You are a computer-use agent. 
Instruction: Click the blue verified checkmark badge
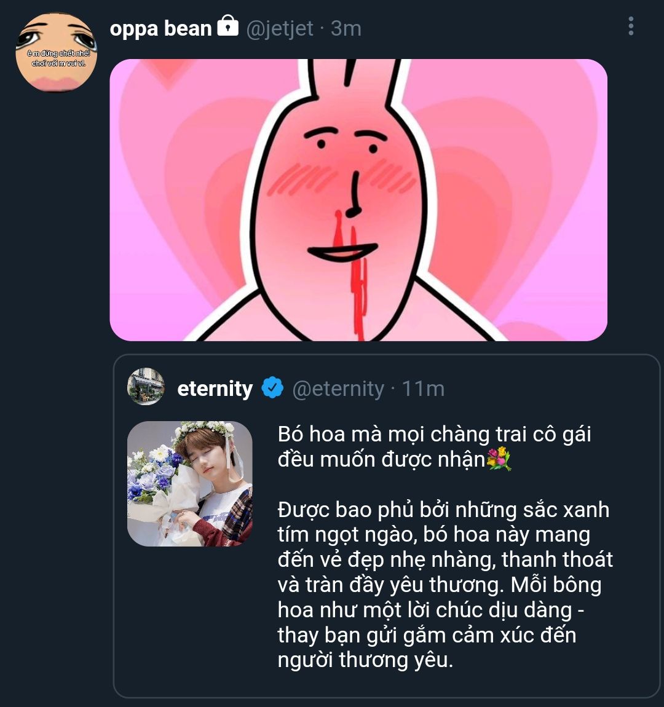coord(272,388)
